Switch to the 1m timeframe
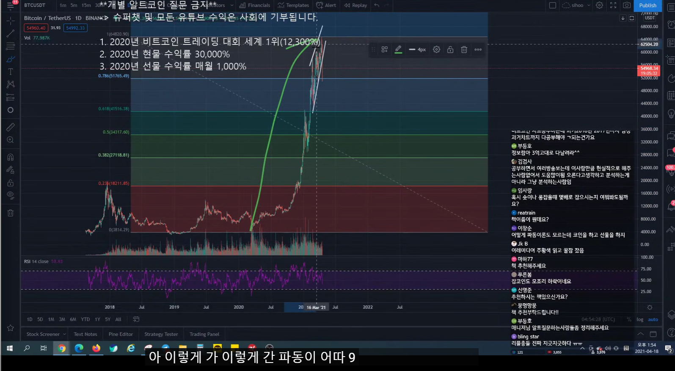Viewport: 675px width, 371px height. click(x=63, y=6)
